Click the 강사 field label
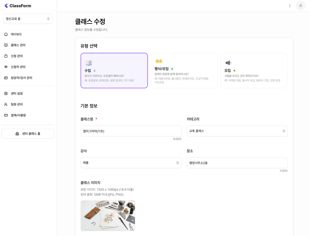The height and width of the screenshot is (236, 310). 84,151
